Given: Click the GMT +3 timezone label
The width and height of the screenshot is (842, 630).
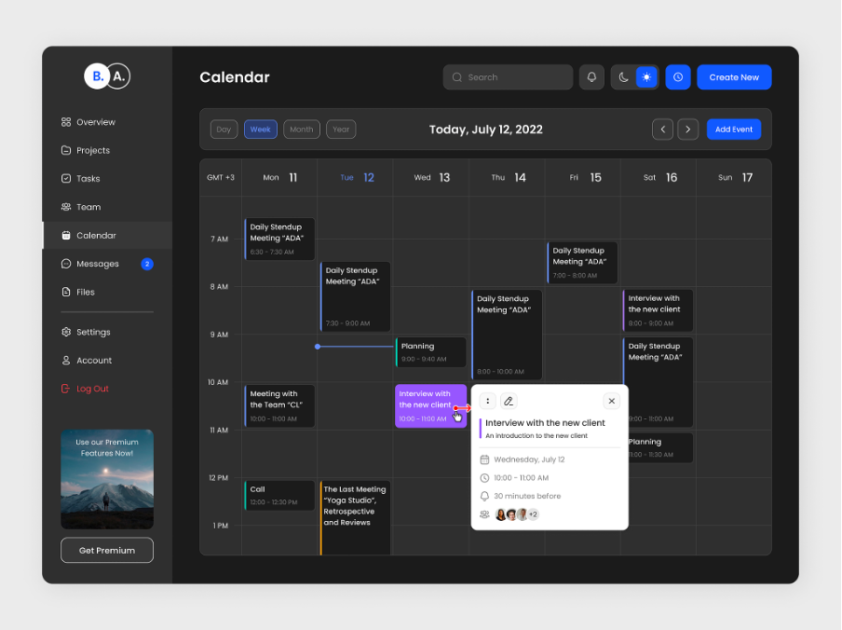Looking at the screenshot, I should (221, 178).
